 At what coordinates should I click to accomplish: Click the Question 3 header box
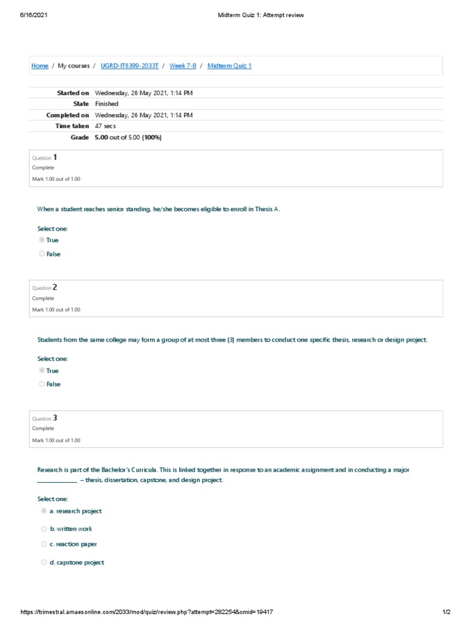[236, 429]
